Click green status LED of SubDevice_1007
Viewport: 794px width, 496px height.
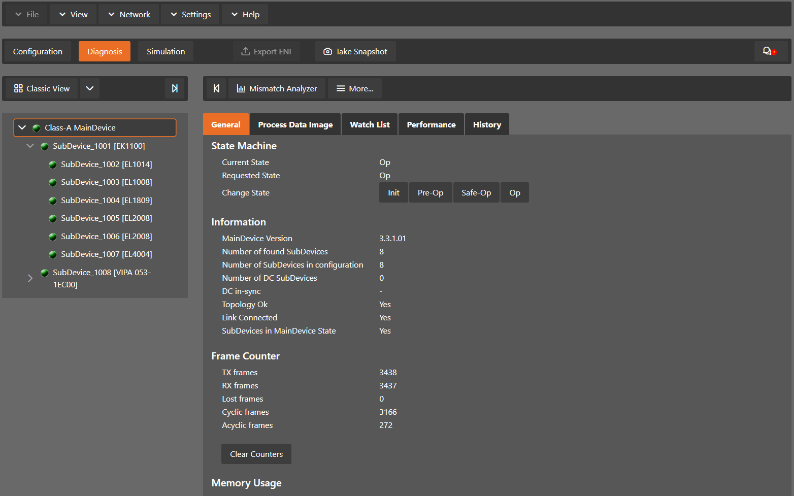(53, 254)
